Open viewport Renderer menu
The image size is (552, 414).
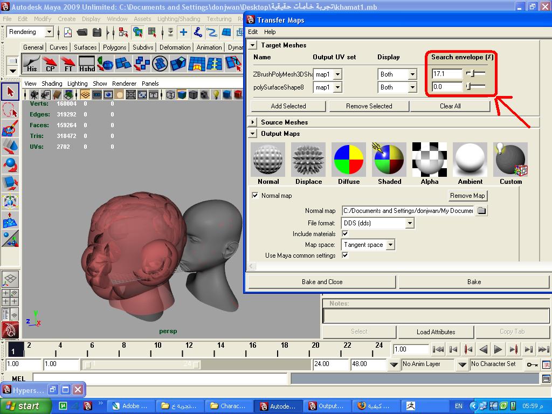click(x=125, y=84)
